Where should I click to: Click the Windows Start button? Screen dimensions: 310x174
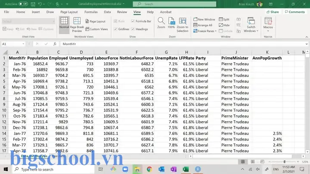[x=6, y=169]
